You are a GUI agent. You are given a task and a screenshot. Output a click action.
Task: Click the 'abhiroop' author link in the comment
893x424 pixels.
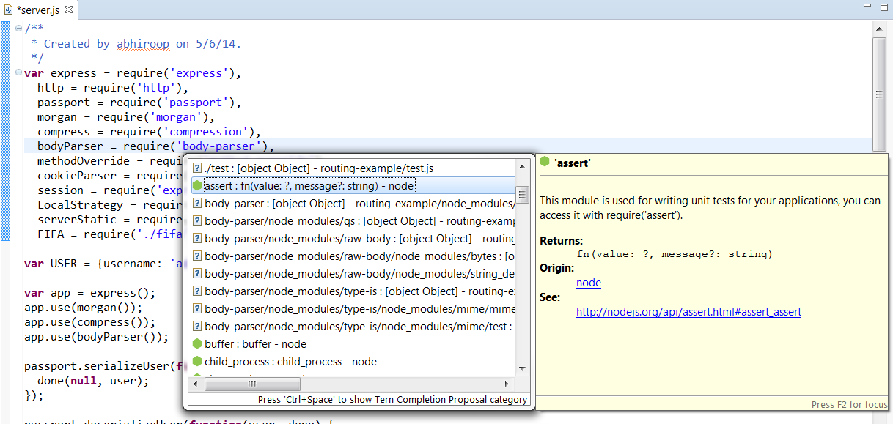tap(143, 43)
